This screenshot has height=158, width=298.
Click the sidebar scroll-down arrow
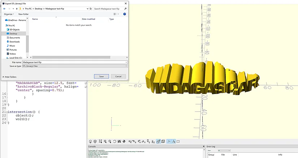[x=27, y=57]
